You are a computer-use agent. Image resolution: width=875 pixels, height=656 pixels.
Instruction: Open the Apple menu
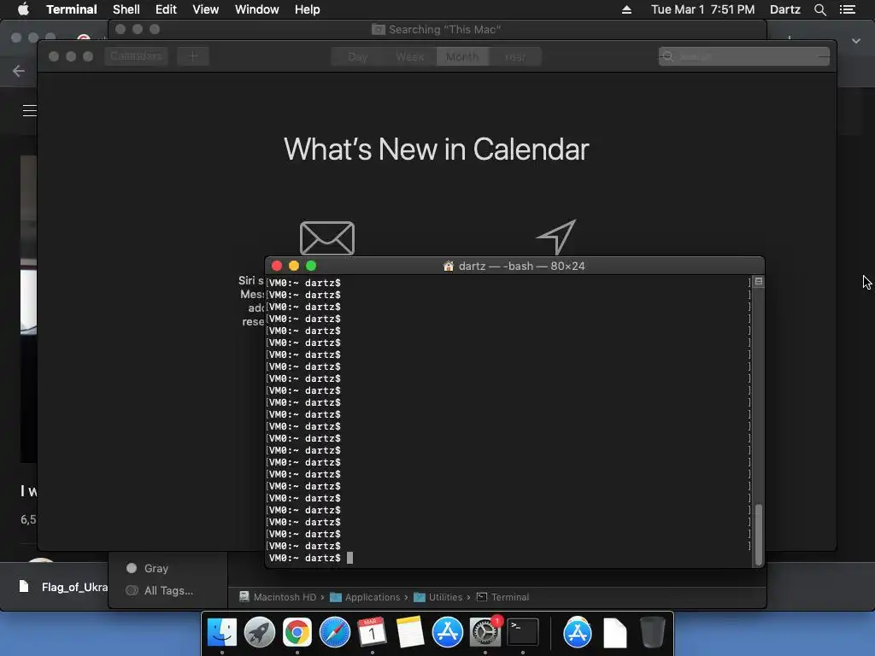coord(23,9)
